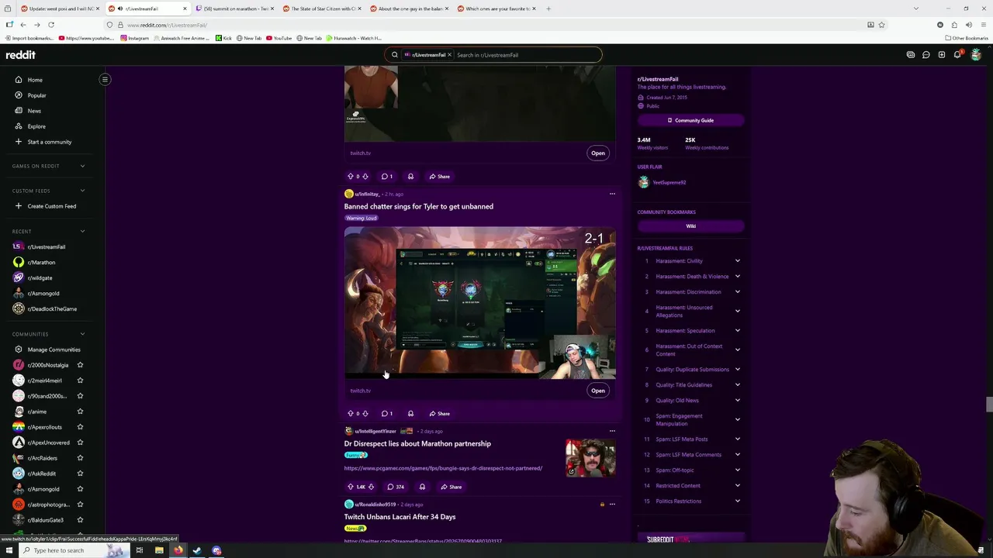Viewport: 993px width, 558px height.
Task: Remove the r/LivestreamFail search filter chip
Action: pos(449,55)
